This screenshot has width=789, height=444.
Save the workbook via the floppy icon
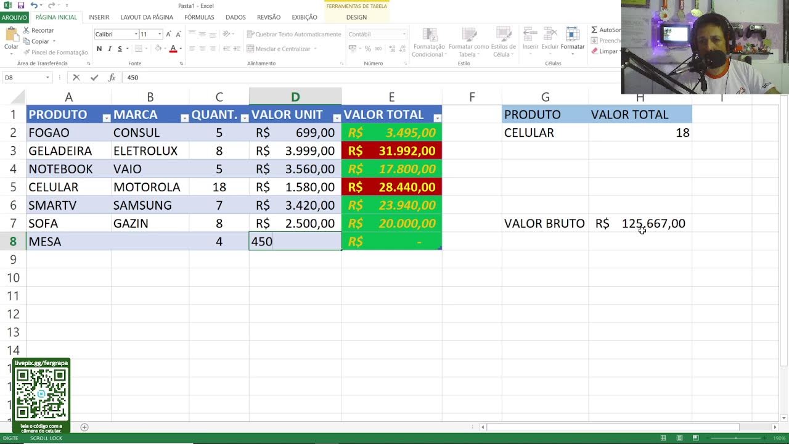(21, 5)
